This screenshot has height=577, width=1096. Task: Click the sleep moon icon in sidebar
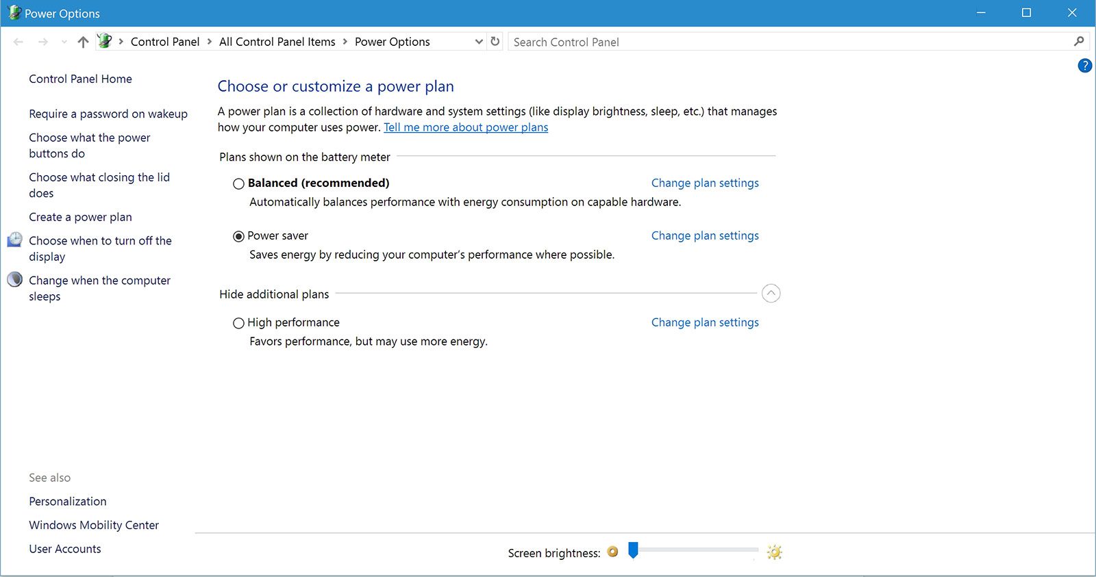tap(14, 279)
